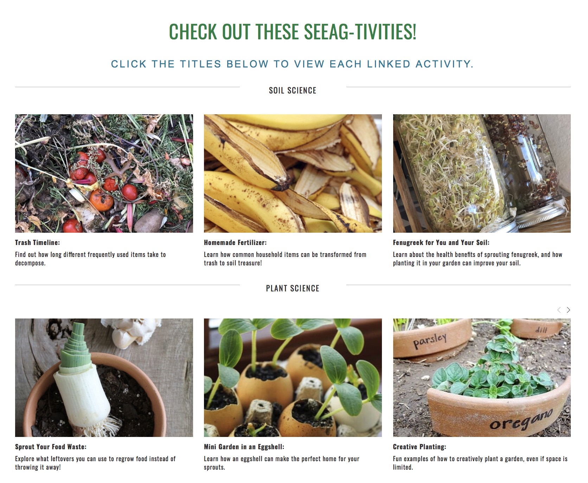
Task: Open Mini Garden in an Eggshell title
Action: click(x=244, y=447)
